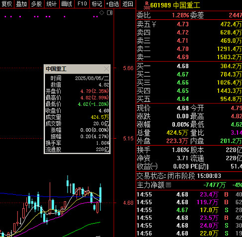Open the 统计 statistics tool
This screenshot has height=237, width=242.
52,4
